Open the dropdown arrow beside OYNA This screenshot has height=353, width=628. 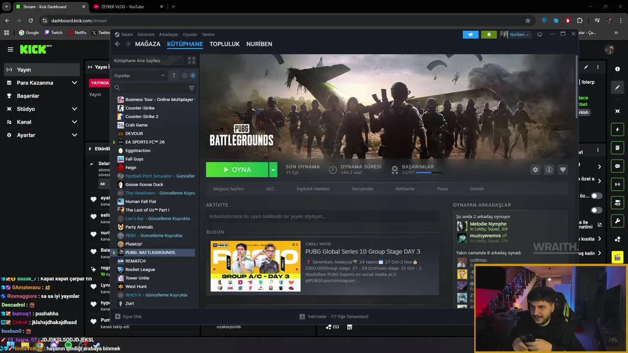tap(273, 170)
